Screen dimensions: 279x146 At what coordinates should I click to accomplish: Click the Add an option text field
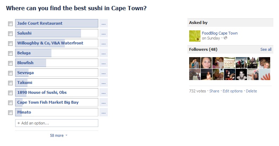[x=56, y=123]
